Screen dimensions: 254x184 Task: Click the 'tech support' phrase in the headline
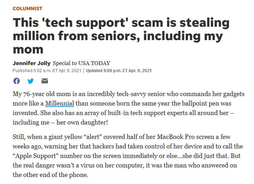[x=84, y=23]
